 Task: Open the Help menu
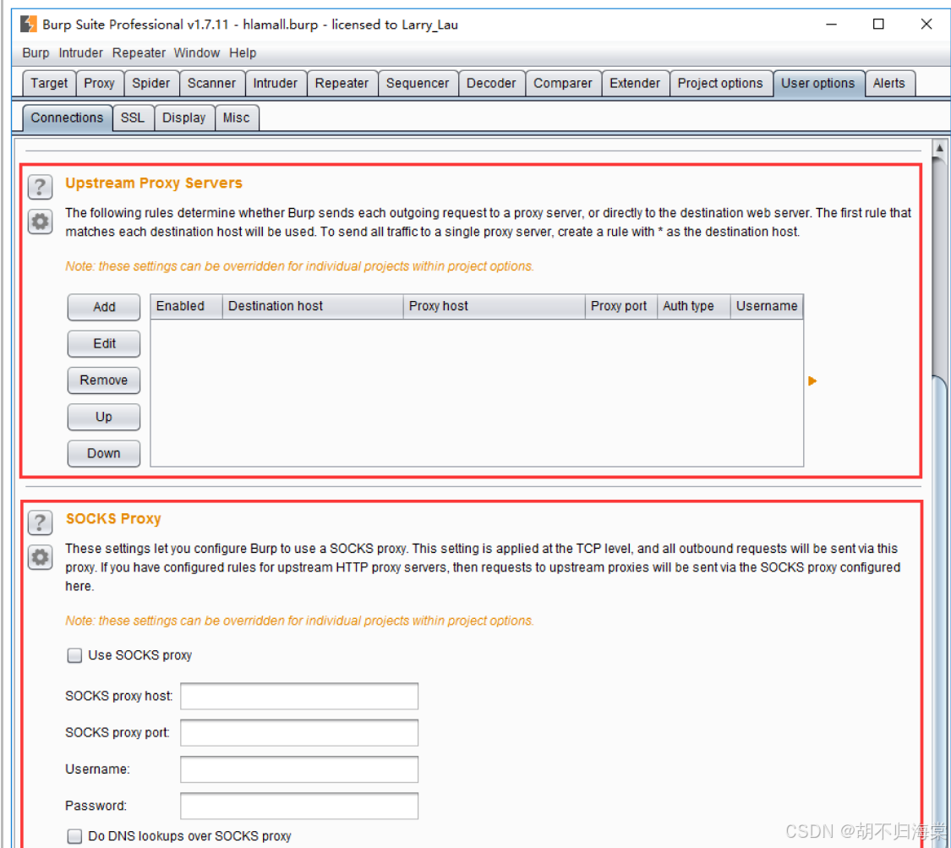point(243,52)
